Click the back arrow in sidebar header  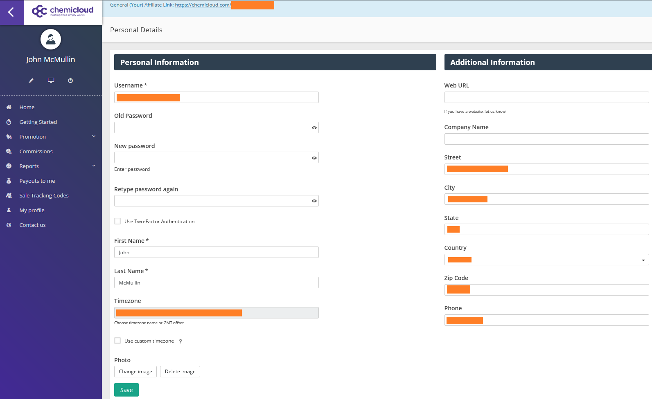tap(11, 12)
